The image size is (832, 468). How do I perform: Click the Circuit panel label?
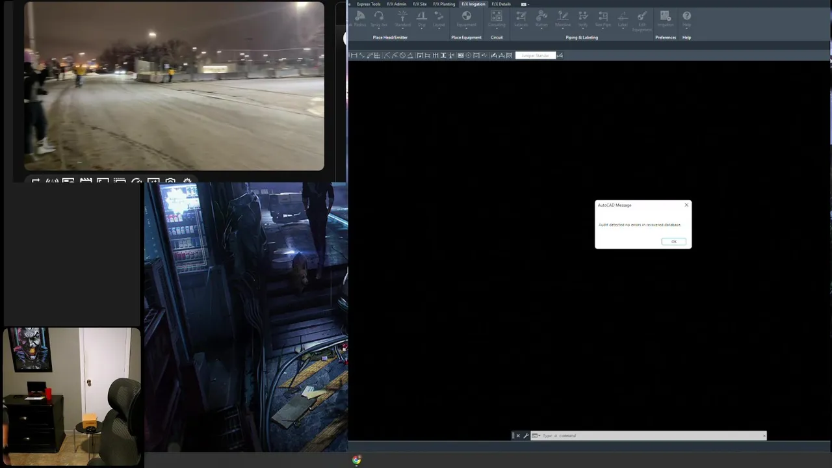497,38
